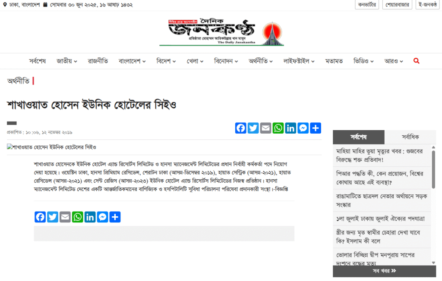
Task: Share via Messenger icon below the article
Action: [102, 217]
